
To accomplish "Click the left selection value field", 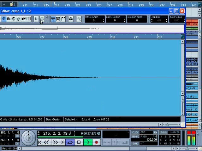I will [94, 20].
